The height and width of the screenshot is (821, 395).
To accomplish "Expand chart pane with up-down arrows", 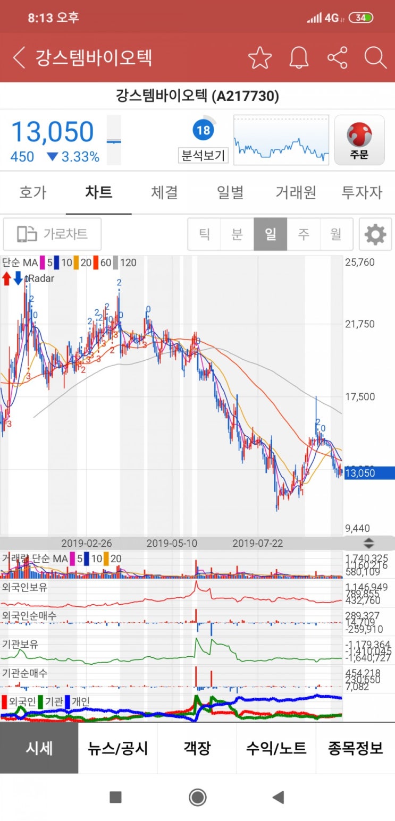I will point(368,543).
